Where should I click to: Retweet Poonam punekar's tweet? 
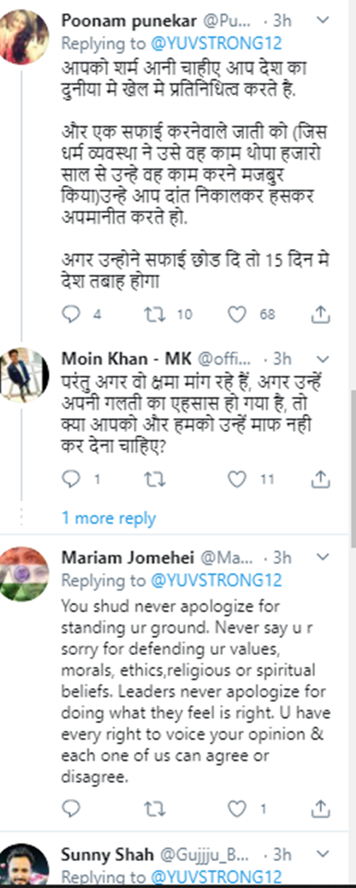[155, 314]
